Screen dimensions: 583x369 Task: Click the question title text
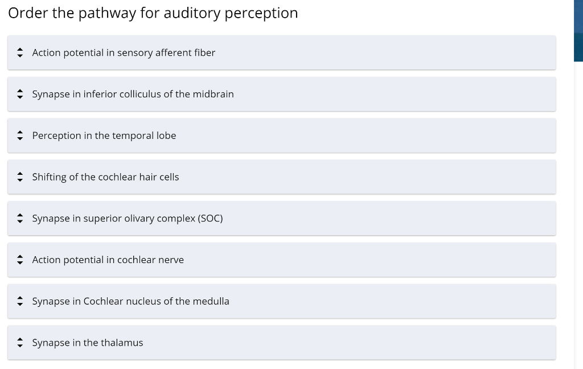153,13
